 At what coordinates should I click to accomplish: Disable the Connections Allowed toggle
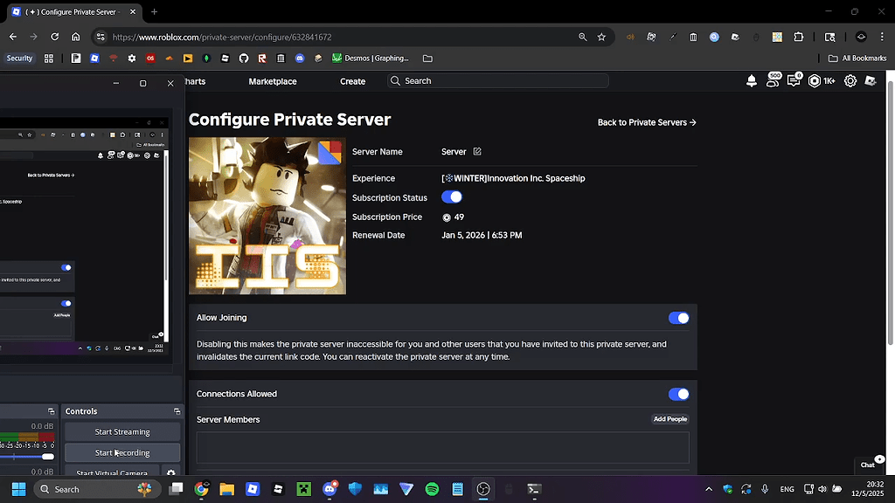click(679, 394)
